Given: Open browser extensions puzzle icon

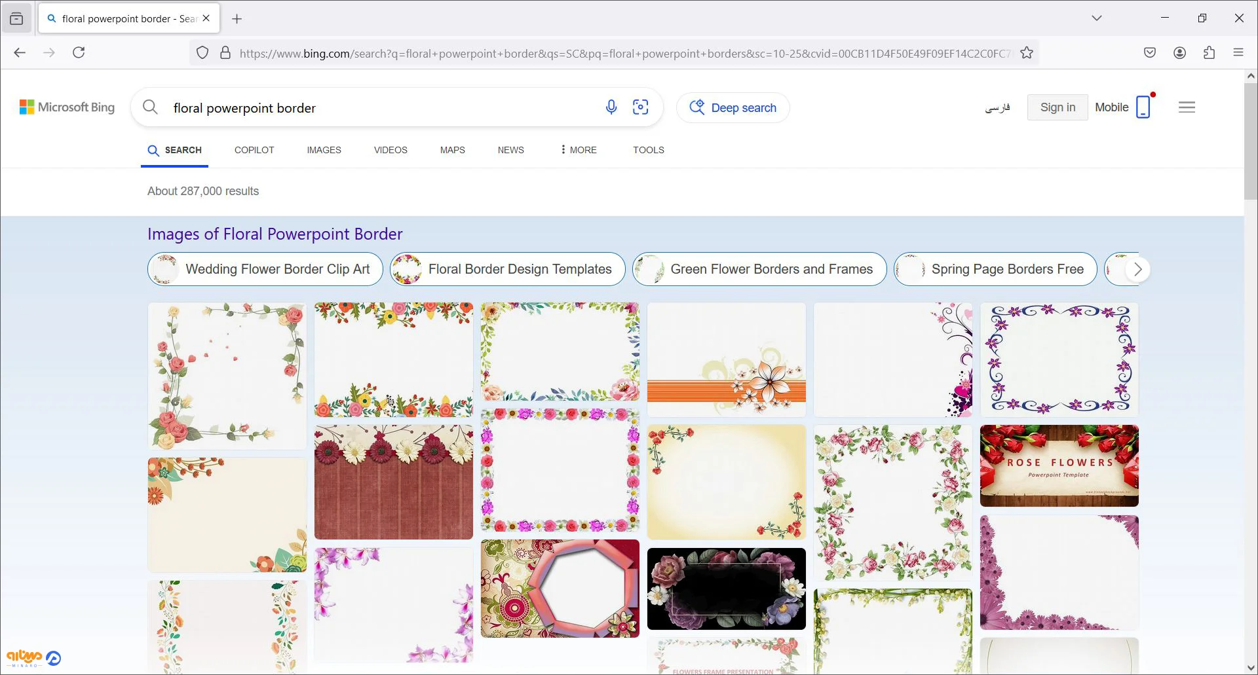Looking at the screenshot, I should coord(1210,52).
